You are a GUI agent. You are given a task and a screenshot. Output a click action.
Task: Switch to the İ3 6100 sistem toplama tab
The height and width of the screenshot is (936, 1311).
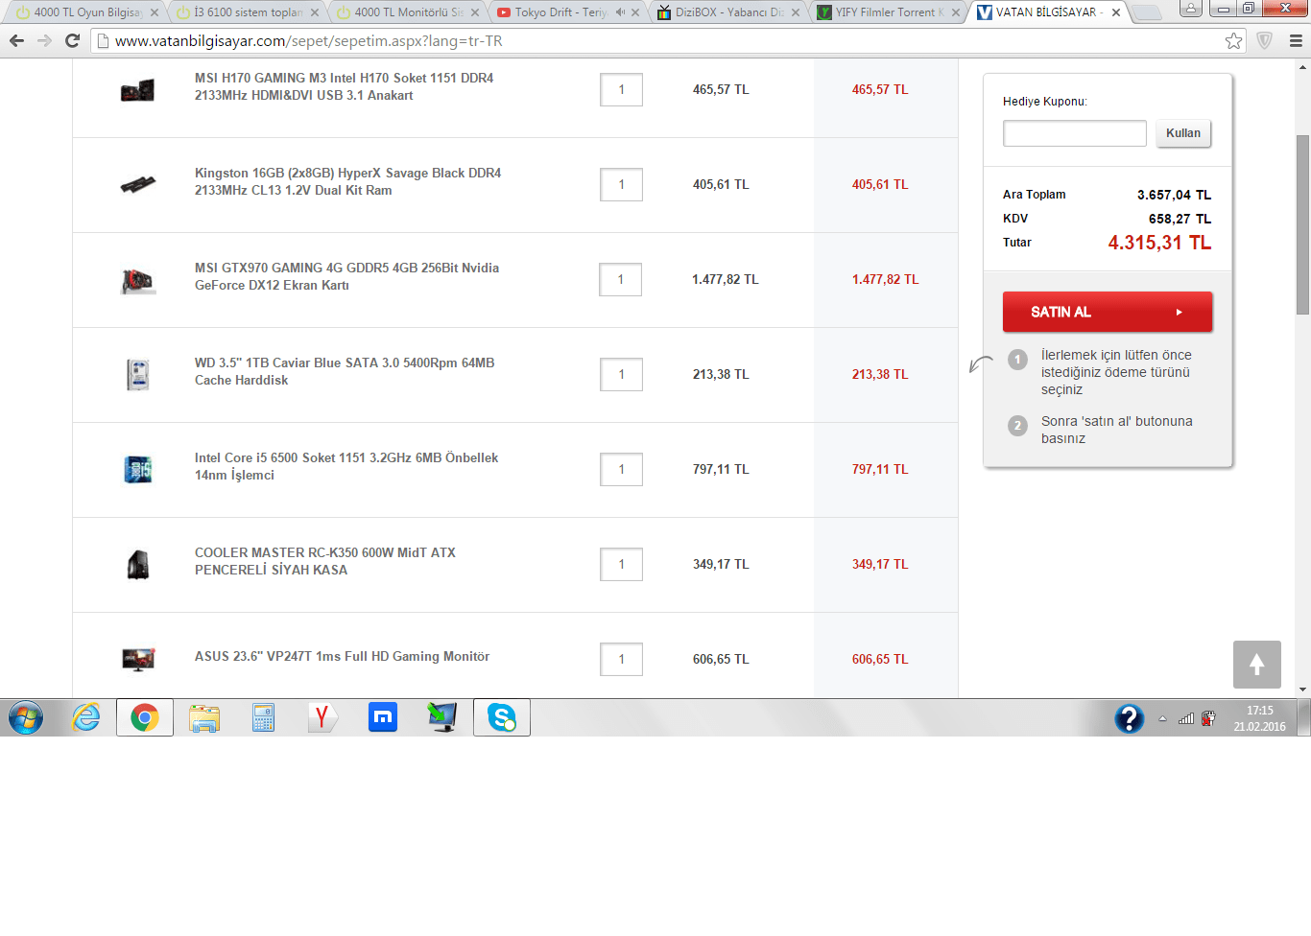248,12
